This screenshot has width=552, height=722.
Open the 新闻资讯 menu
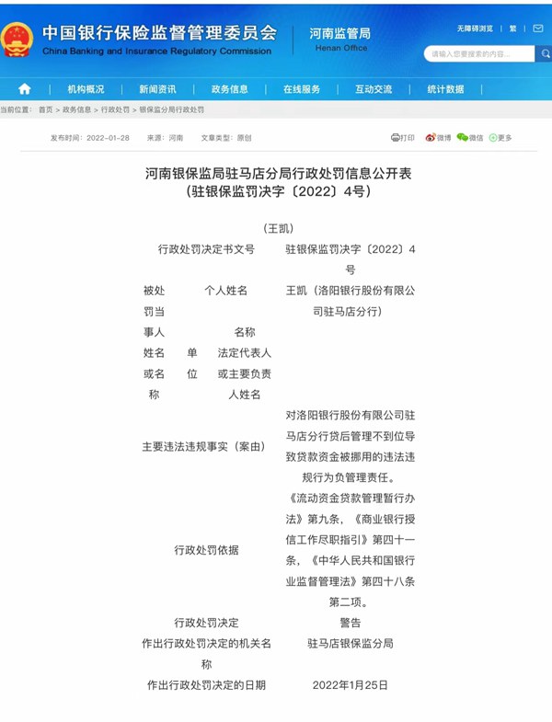[x=157, y=89]
